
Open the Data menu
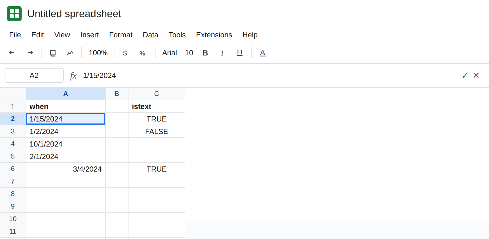coord(150,35)
